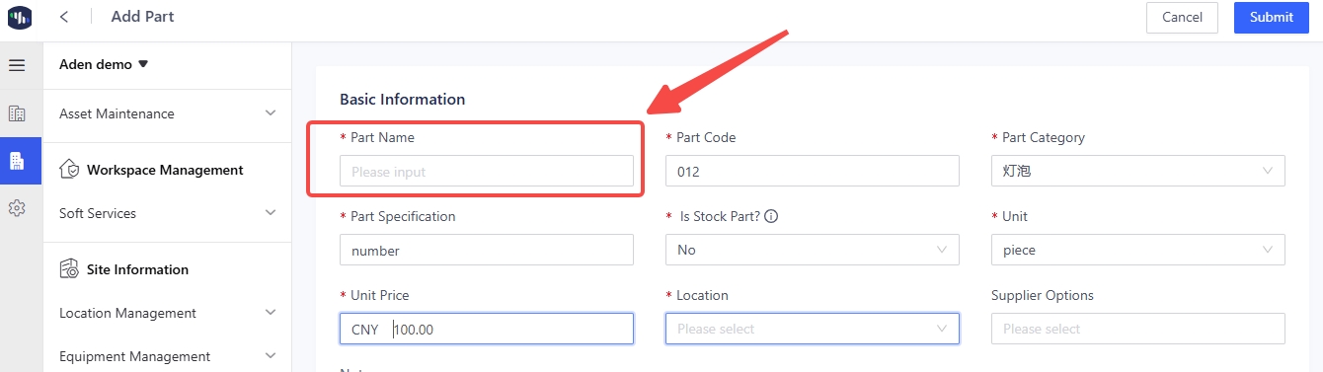This screenshot has width=1323, height=372.
Task: Expand Location Management menu item
Action: [x=167, y=313]
